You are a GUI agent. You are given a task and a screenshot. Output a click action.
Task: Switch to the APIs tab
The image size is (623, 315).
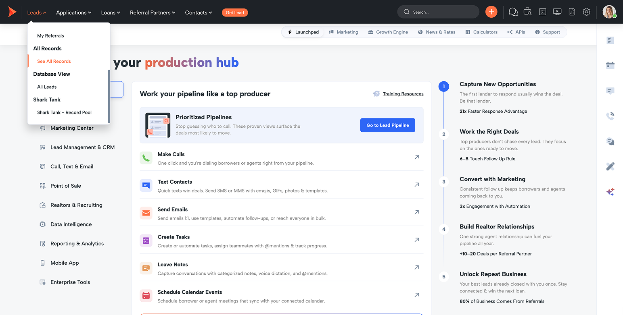tap(516, 32)
